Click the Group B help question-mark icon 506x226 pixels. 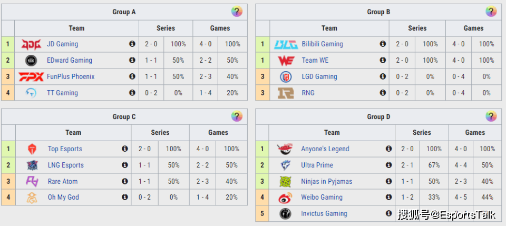click(x=491, y=12)
